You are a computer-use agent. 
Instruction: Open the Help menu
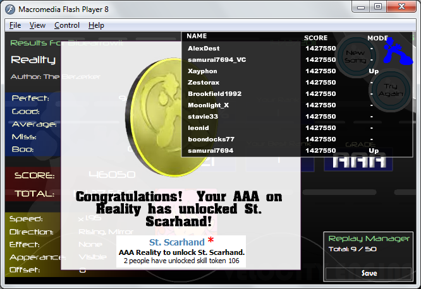point(96,25)
